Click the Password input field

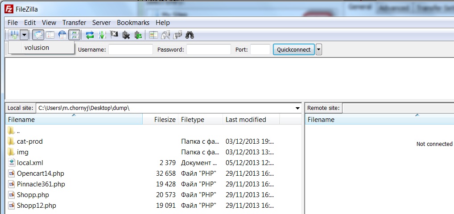click(209, 49)
